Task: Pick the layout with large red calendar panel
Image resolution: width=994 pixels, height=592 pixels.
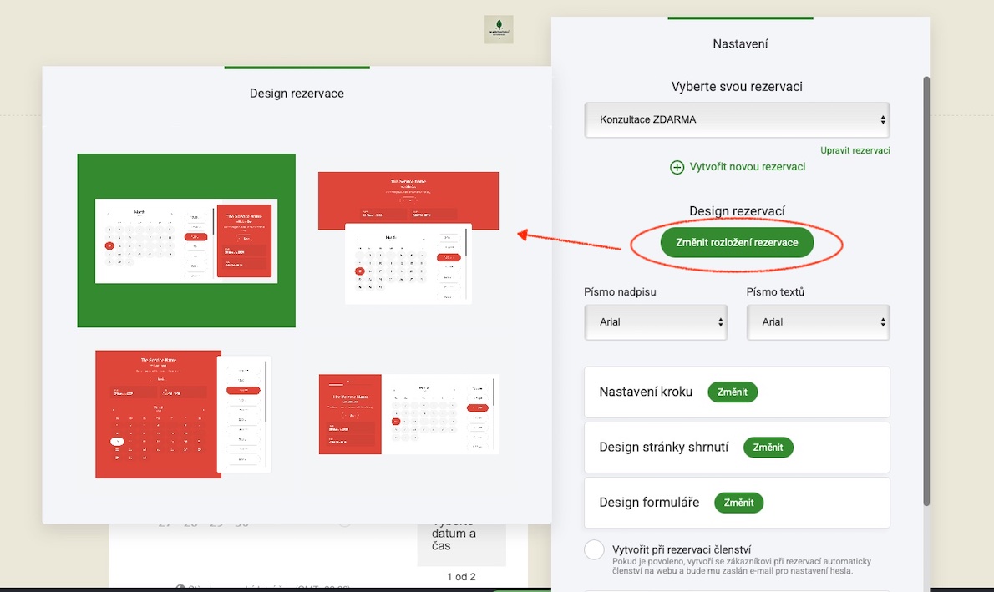Action: 183,414
